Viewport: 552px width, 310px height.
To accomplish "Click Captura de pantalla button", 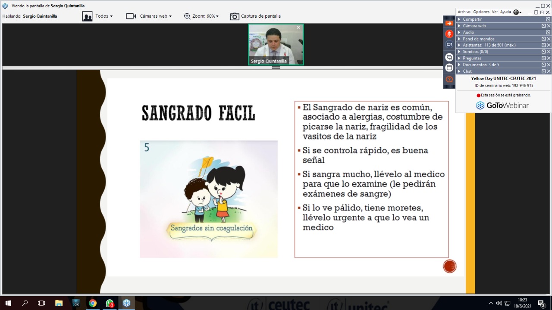I will [x=255, y=16].
